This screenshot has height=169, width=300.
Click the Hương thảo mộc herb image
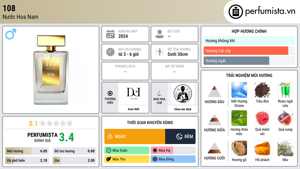(239, 118)
